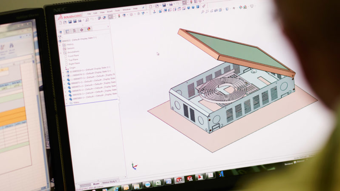Click Rebuild traffic light icon below Tools menu
Screen dimensions: 340x191
(x=119, y=16)
